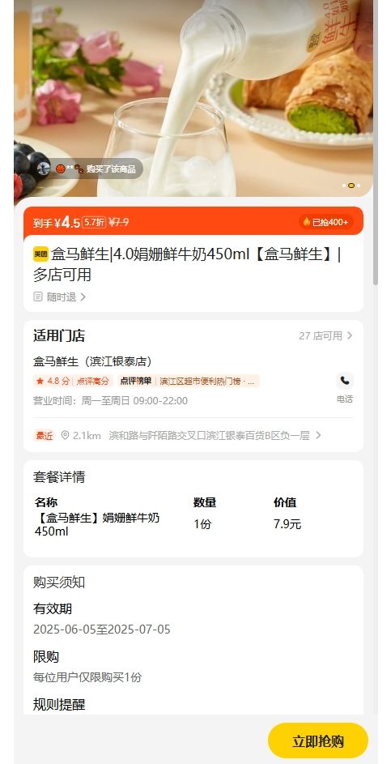
Task: Click the flame icon in 已抢400+ badge
Action: (x=306, y=222)
